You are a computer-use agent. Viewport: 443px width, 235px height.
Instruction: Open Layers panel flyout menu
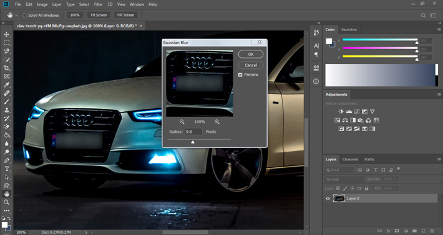click(x=439, y=159)
